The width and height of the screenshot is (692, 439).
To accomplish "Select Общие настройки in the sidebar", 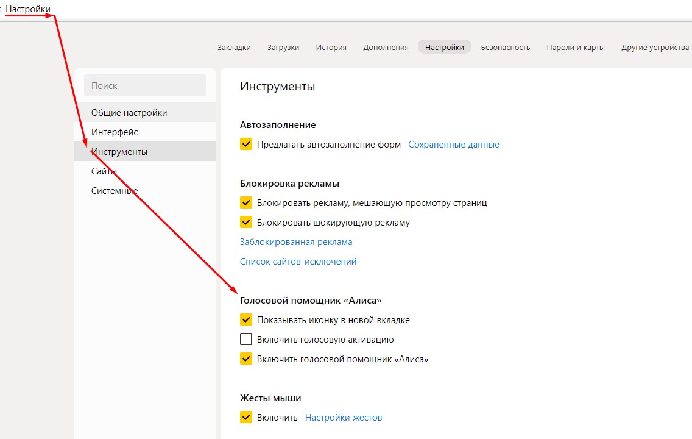I will coord(145,113).
